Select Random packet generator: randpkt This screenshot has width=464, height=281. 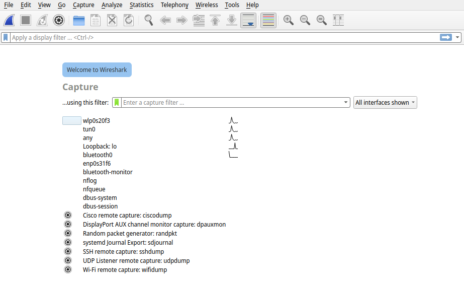(x=130, y=234)
